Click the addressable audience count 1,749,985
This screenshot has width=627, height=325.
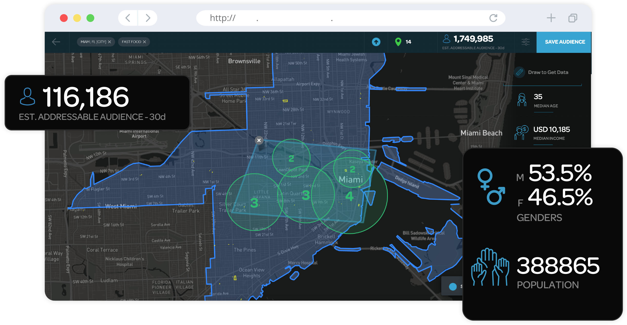click(473, 39)
